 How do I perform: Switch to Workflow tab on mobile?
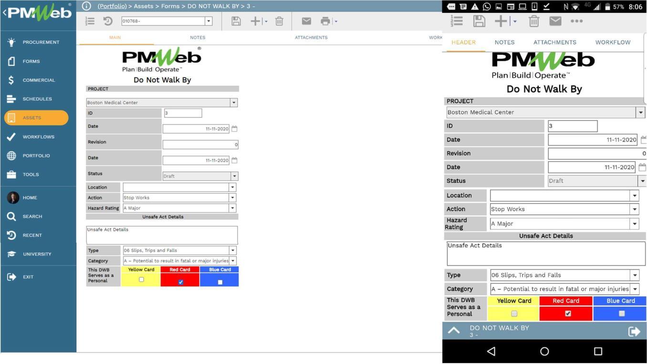click(613, 42)
